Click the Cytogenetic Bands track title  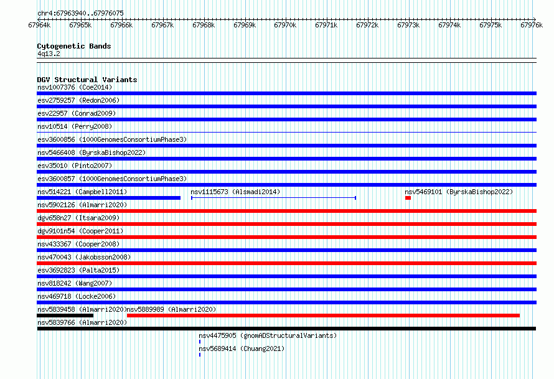click(x=74, y=46)
